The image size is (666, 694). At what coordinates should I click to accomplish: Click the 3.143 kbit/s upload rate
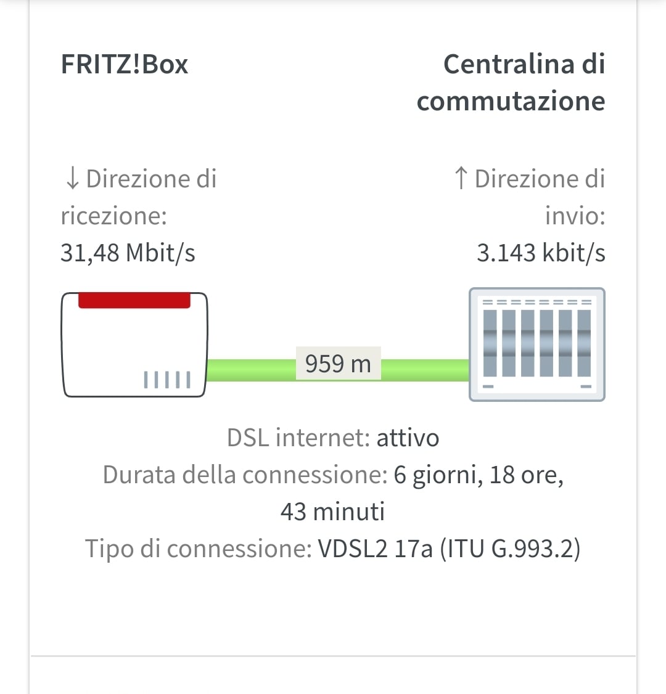[x=541, y=253]
